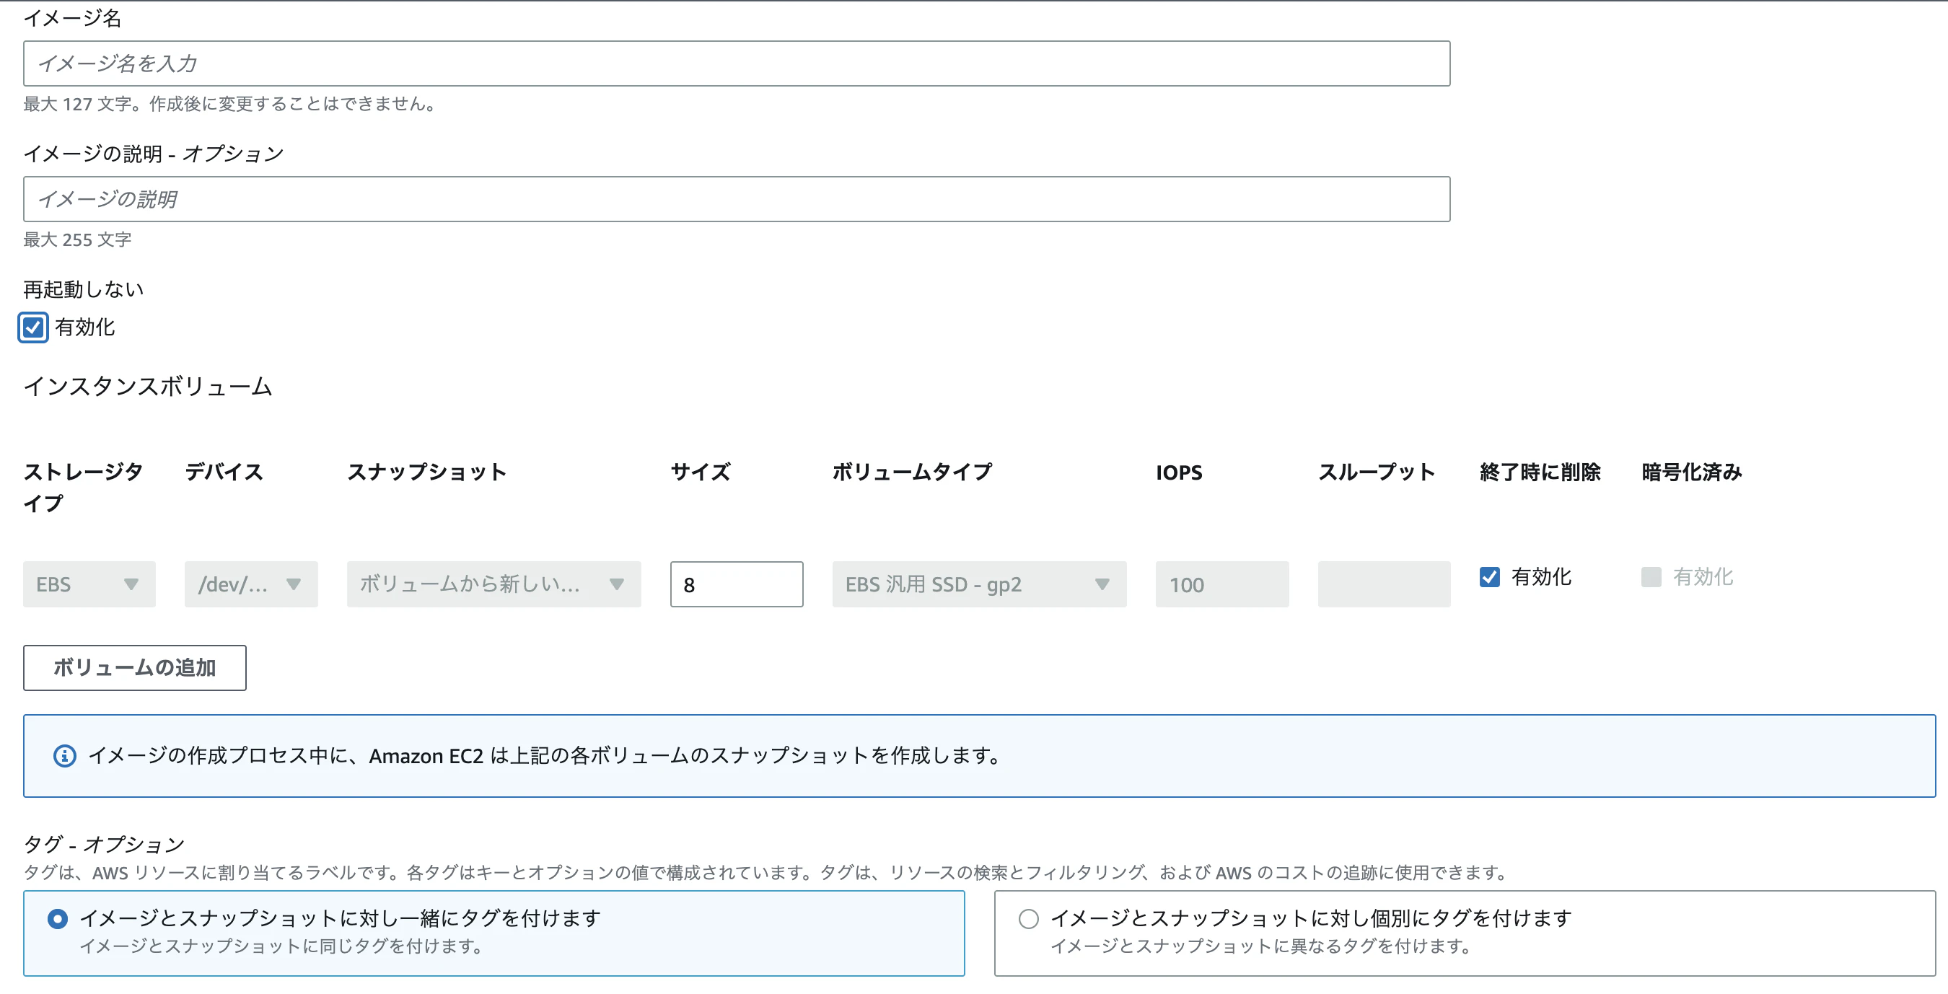Click the size field showing 8
Image resolution: width=1948 pixels, height=994 pixels.
pyautogui.click(x=737, y=584)
